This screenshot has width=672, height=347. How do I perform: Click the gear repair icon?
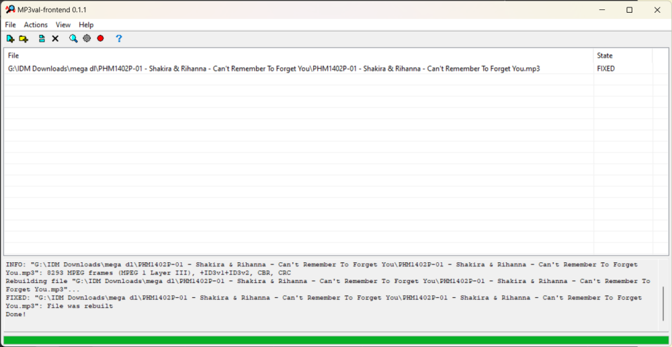(87, 39)
